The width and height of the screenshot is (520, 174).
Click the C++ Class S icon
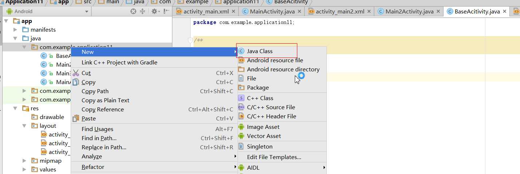[241, 98]
